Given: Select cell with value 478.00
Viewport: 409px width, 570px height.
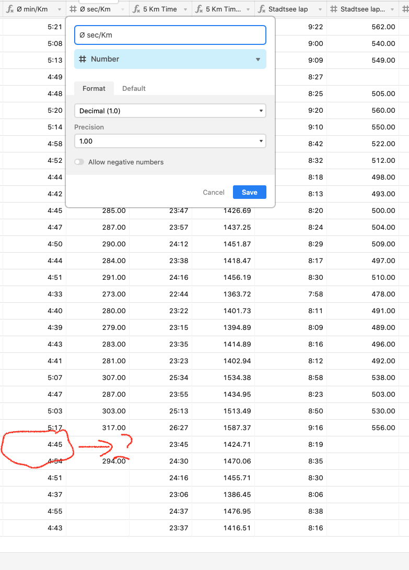Looking at the screenshot, I should 363,294.
